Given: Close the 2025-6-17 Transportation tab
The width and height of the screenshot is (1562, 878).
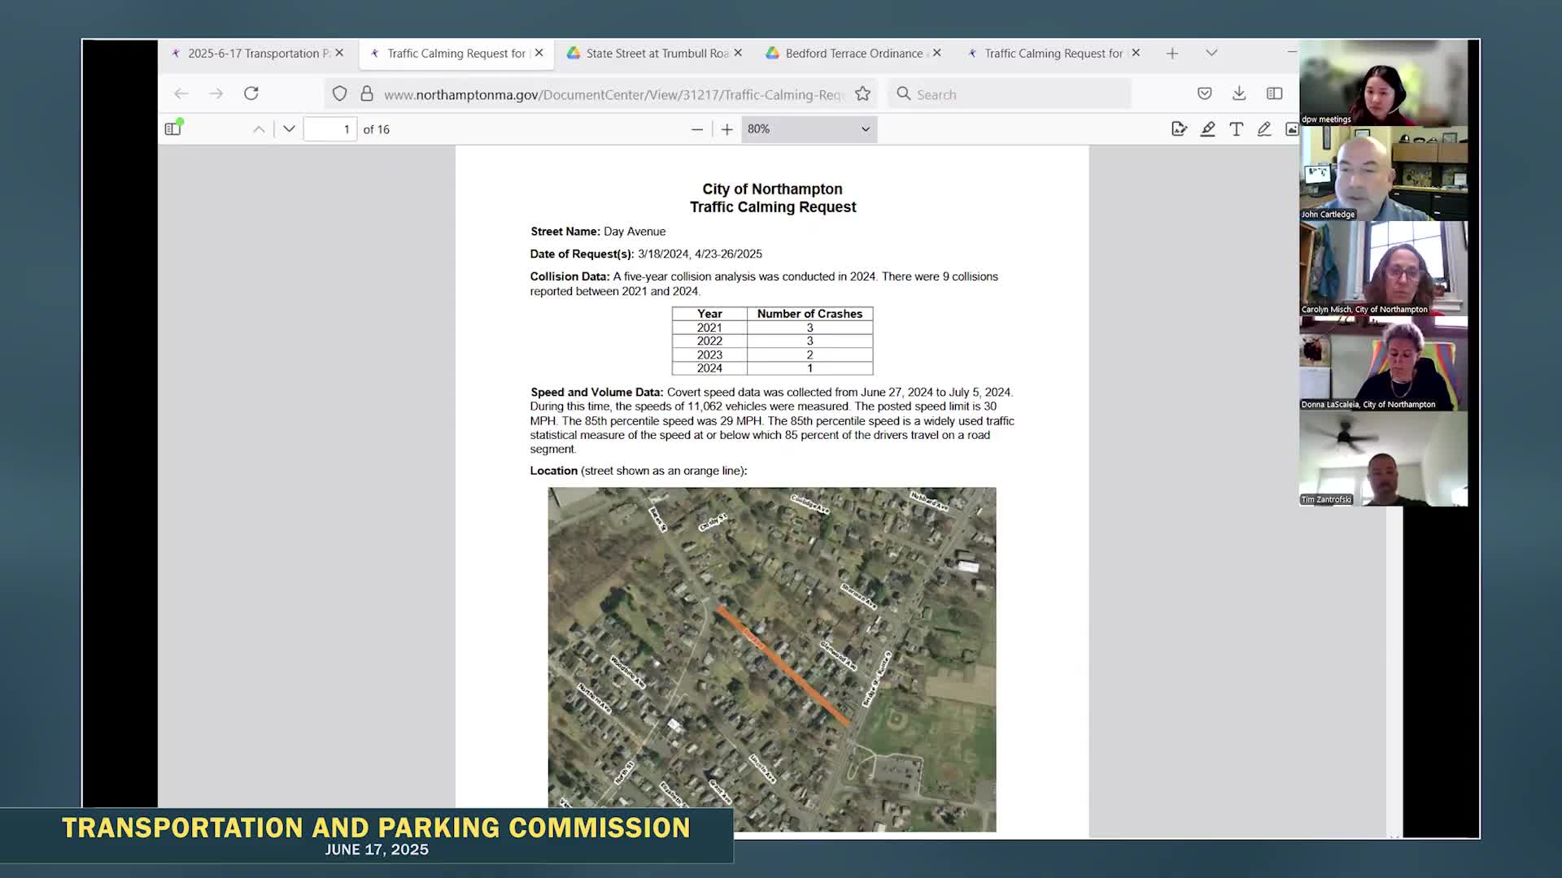Looking at the screenshot, I should pos(339,53).
